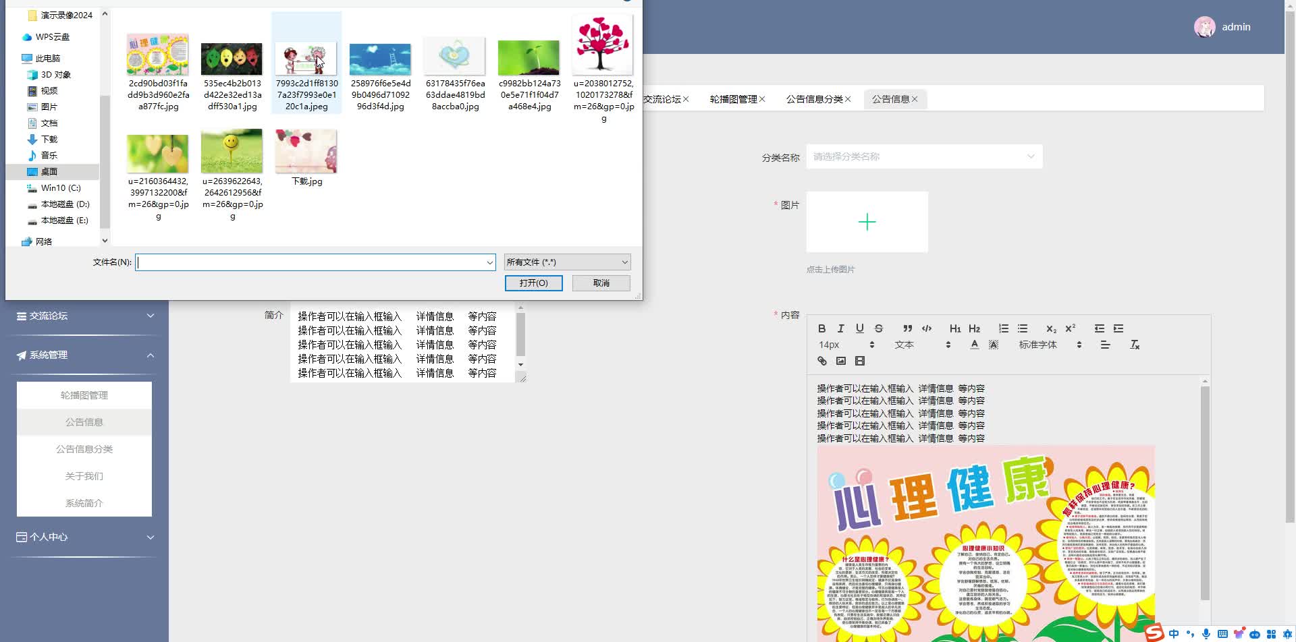The height and width of the screenshot is (642, 1296).
Task: Open the 文本 heading type dropdown
Action: [923, 345]
